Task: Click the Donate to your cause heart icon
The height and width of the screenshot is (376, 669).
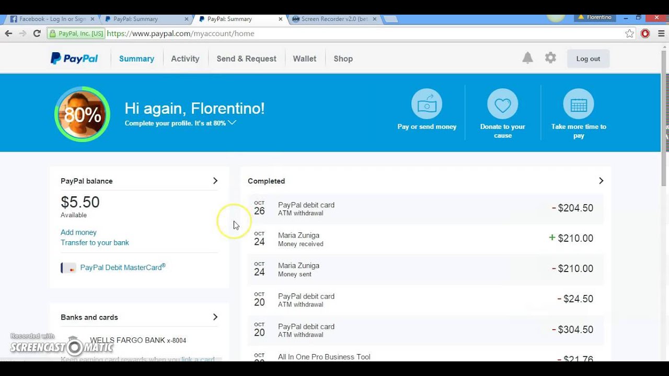Action: [x=503, y=104]
